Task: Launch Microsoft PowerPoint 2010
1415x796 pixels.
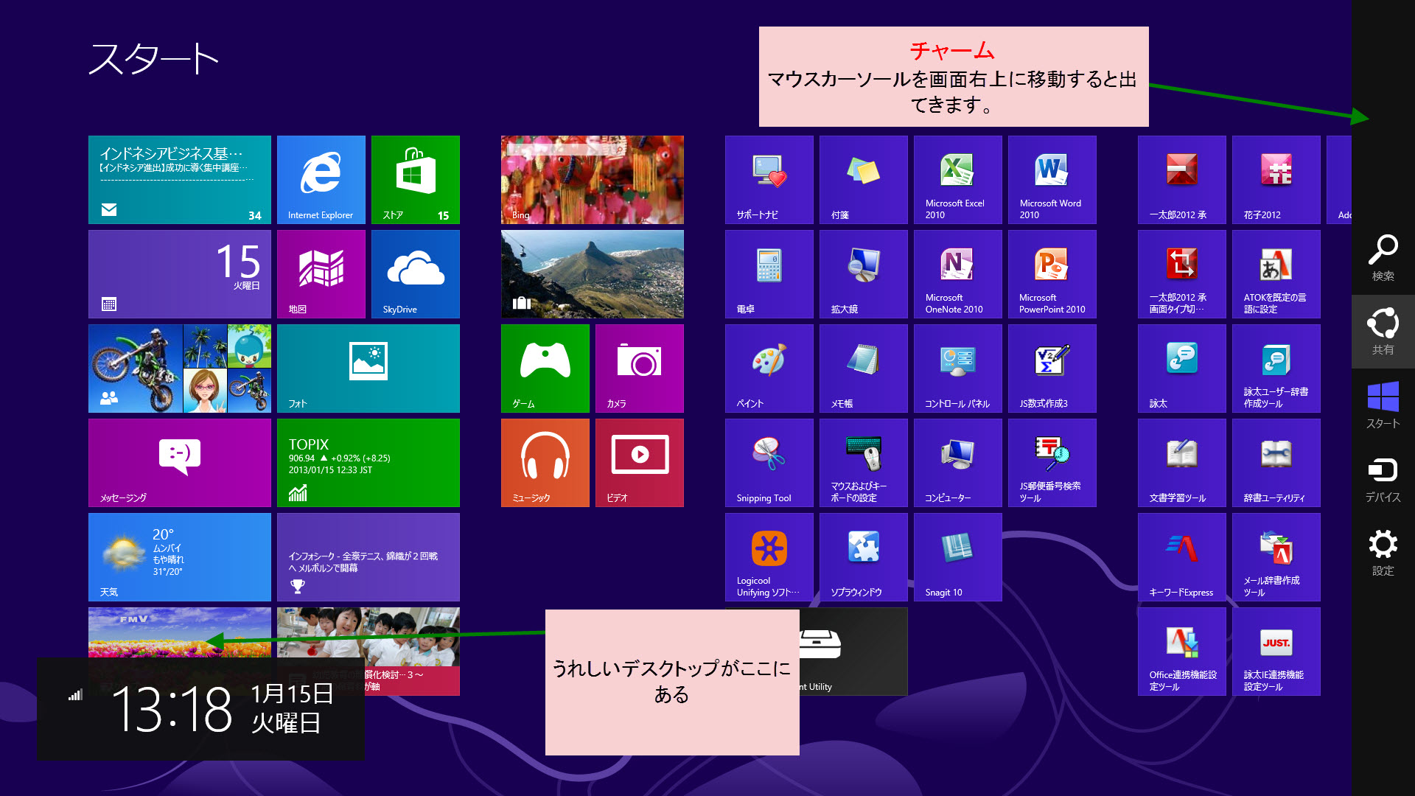Action: point(1052,273)
